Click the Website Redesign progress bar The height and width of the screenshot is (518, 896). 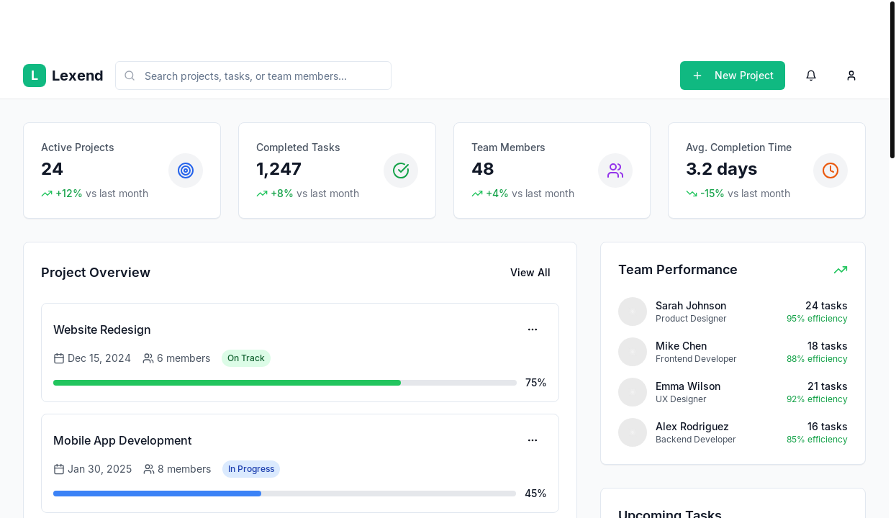tap(285, 383)
